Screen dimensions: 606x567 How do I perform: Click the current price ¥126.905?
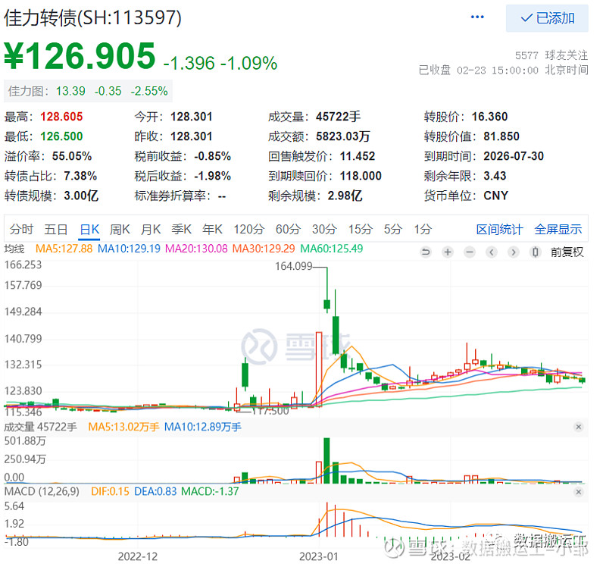tap(80, 56)
